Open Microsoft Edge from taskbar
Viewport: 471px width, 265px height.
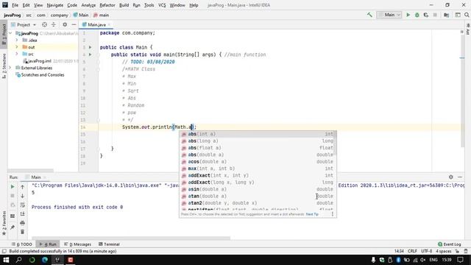coord(45,260)
